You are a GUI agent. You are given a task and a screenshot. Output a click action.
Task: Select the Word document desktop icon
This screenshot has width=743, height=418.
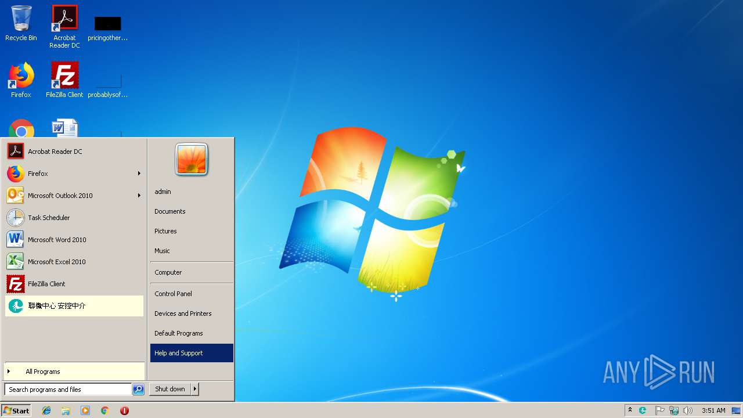pyautogui.click(x=64, y=128)
